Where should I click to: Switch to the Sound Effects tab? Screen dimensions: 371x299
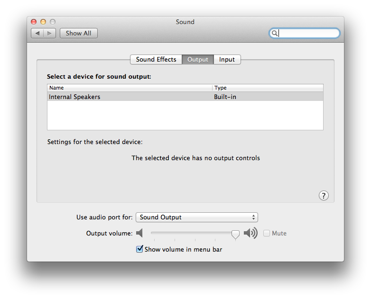click(156, 60)
